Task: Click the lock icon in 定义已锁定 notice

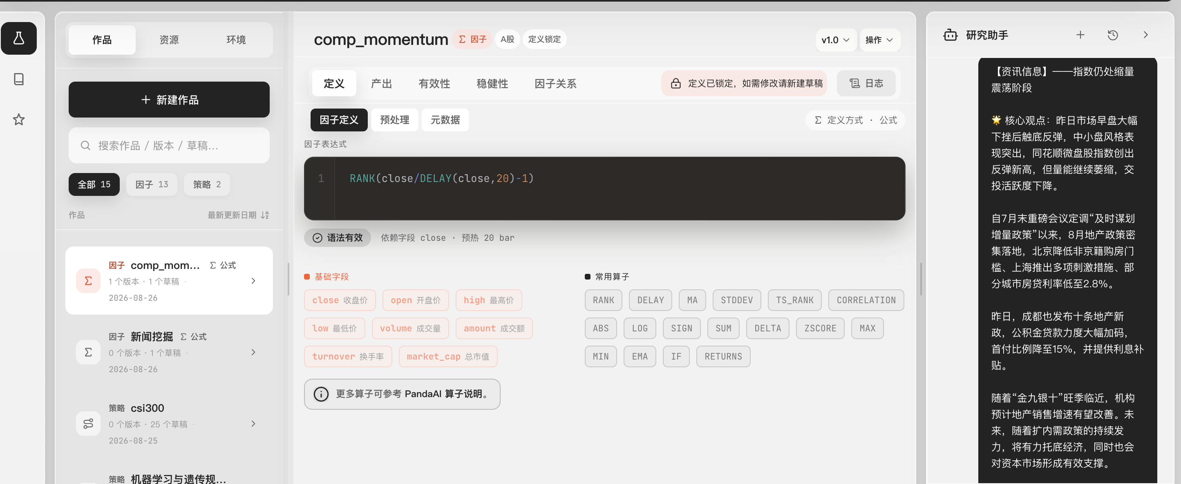Action: point(675,83)
